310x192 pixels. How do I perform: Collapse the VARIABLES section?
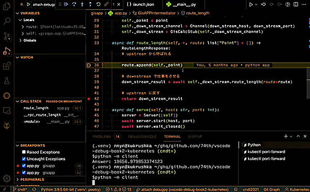(x=18, y=13)
